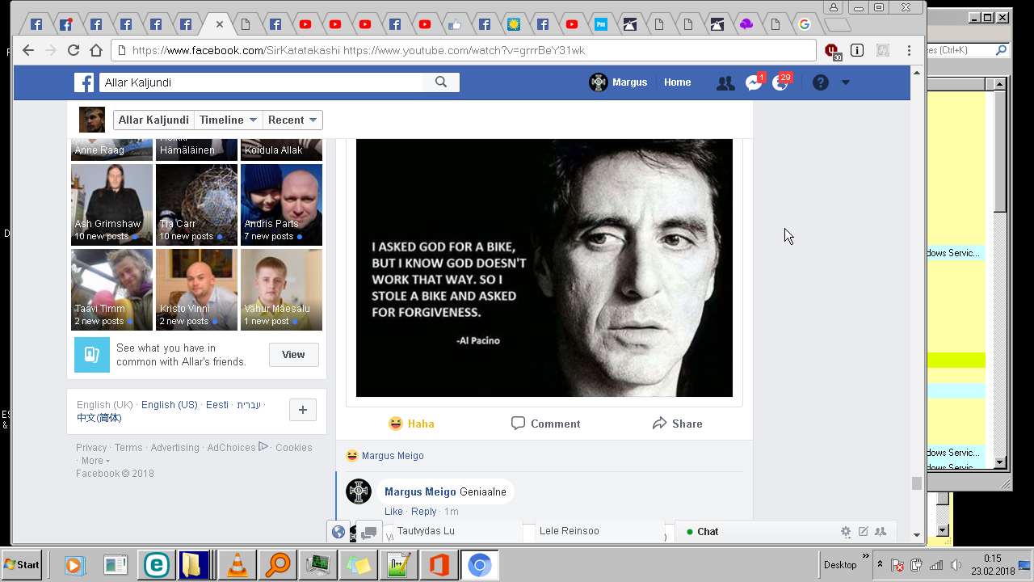Launch VLC media player from taskbar
Viewport: 1034px width, 582px height.
(x=237, y=565)
